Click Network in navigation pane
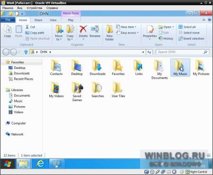Screen dimensions: 213x175 pyautogui.click(x=17, y=134)
